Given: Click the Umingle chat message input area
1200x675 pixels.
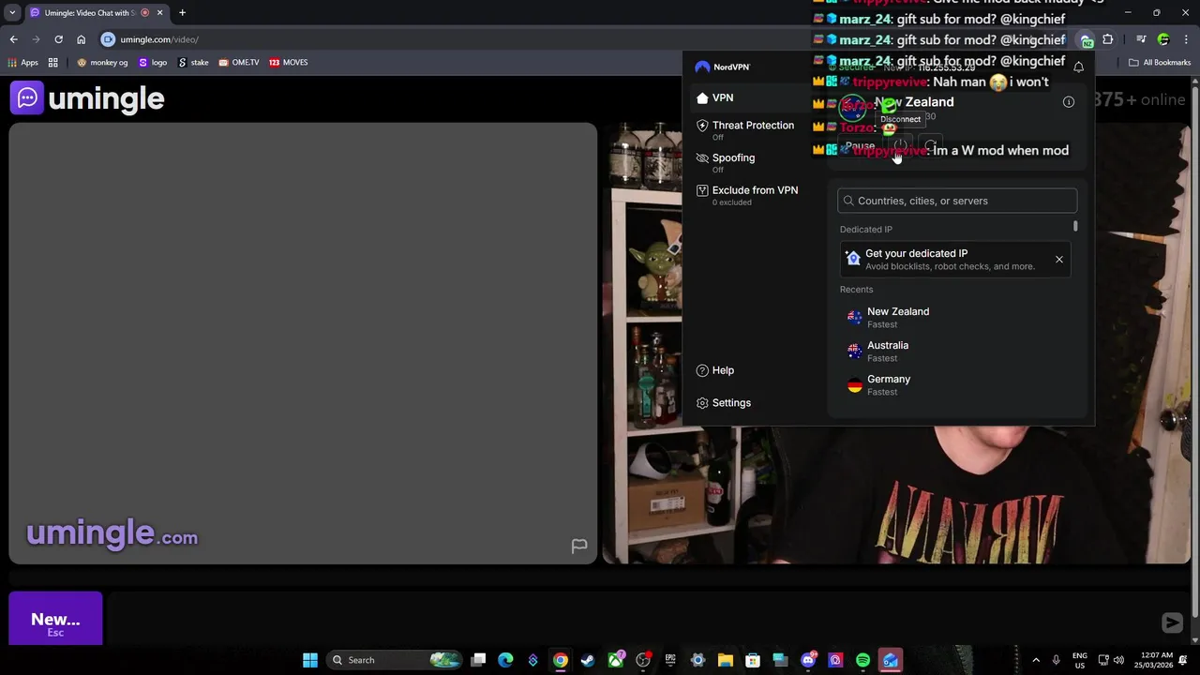Looking at the screenshot, I should 633,620.
